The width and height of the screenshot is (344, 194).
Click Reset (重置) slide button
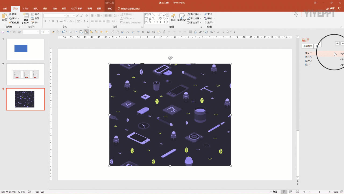tap(35, 18)
